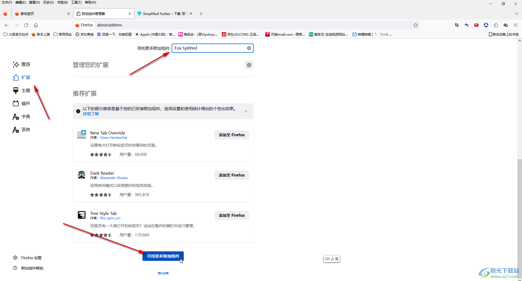Screen dimensions: 522x281
Task: Open the 唯品会 bookmark
Action: pos(198,34)
